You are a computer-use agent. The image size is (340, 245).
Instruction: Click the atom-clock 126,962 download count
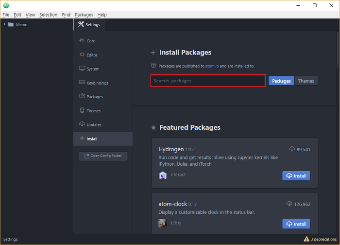coord(302,204)
